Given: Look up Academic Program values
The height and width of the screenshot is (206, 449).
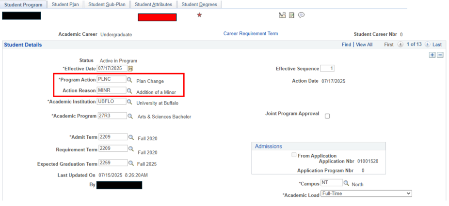Looking at the screenshot, I should tap(130, 116).
